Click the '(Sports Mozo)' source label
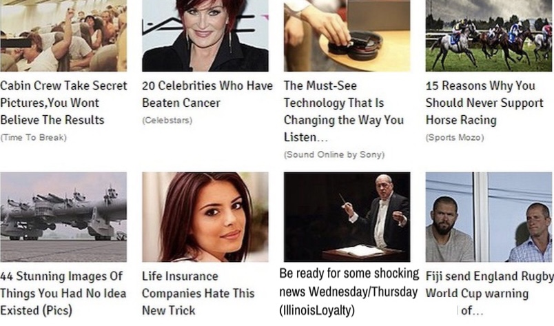The height and width of the screenshot is (326, 554). coord(455,137)
